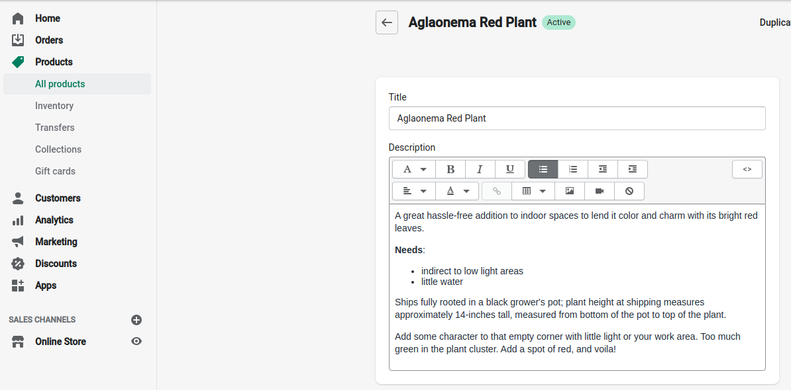Apply italic formatting in the editor
The image size is (791, 390).
[480, 169]
